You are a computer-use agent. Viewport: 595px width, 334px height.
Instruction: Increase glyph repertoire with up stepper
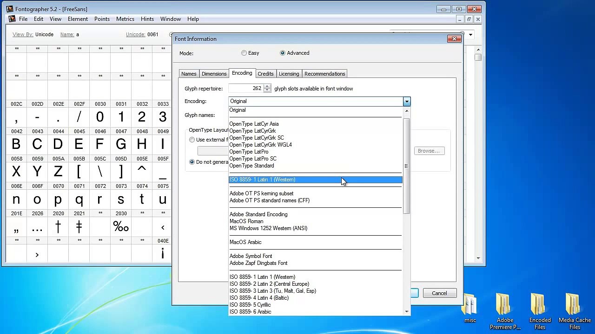(x=267, y=86)
